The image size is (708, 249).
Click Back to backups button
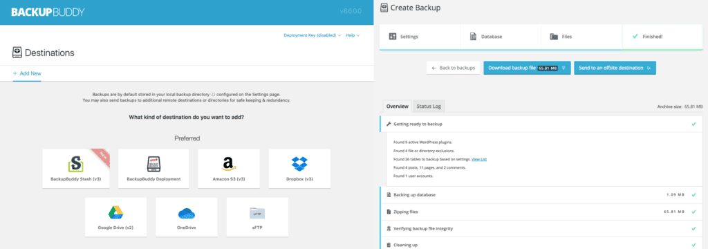pyautogui.click(x=454, y=68)
